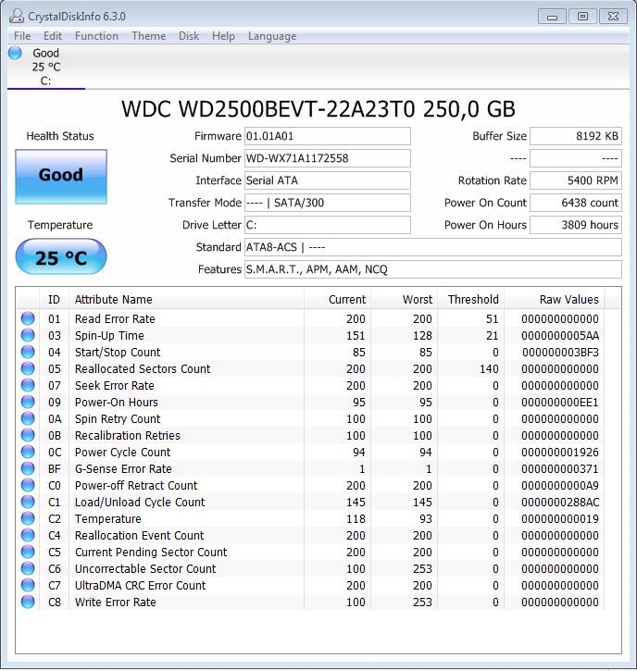Select raw value 000000000371 for G-Sense Error Rate
The image size is (637, 671).
point(560,469)
